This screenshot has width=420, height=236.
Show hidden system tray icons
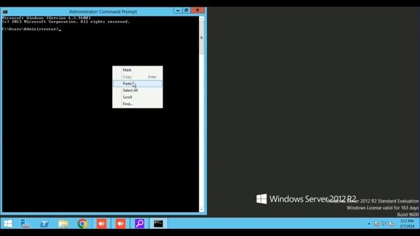369,224
